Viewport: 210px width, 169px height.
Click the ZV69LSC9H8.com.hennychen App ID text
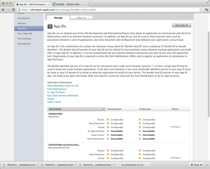pyautogui.click(x=64, y=145)
